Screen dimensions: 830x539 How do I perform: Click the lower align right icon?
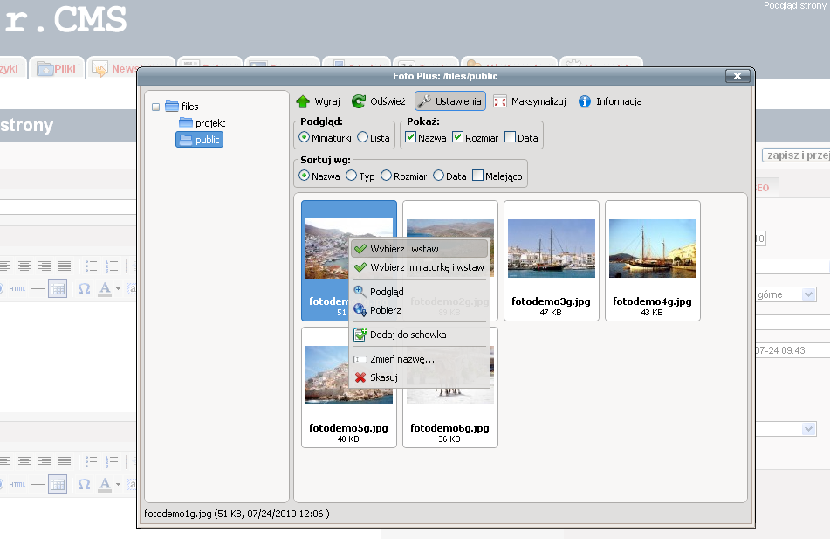pos(45,461)
